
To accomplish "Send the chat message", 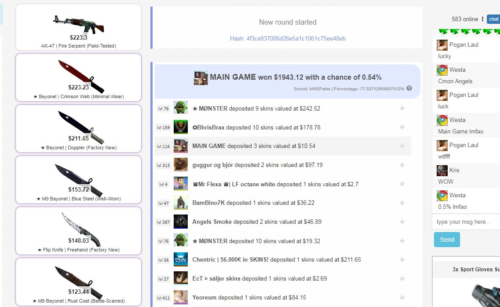I will coord(447,240).
